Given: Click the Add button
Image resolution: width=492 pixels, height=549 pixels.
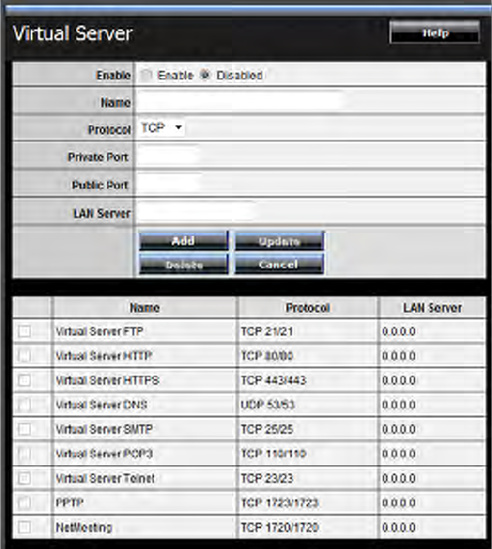Looking at the screenshot, I should (x=183, y=241).
